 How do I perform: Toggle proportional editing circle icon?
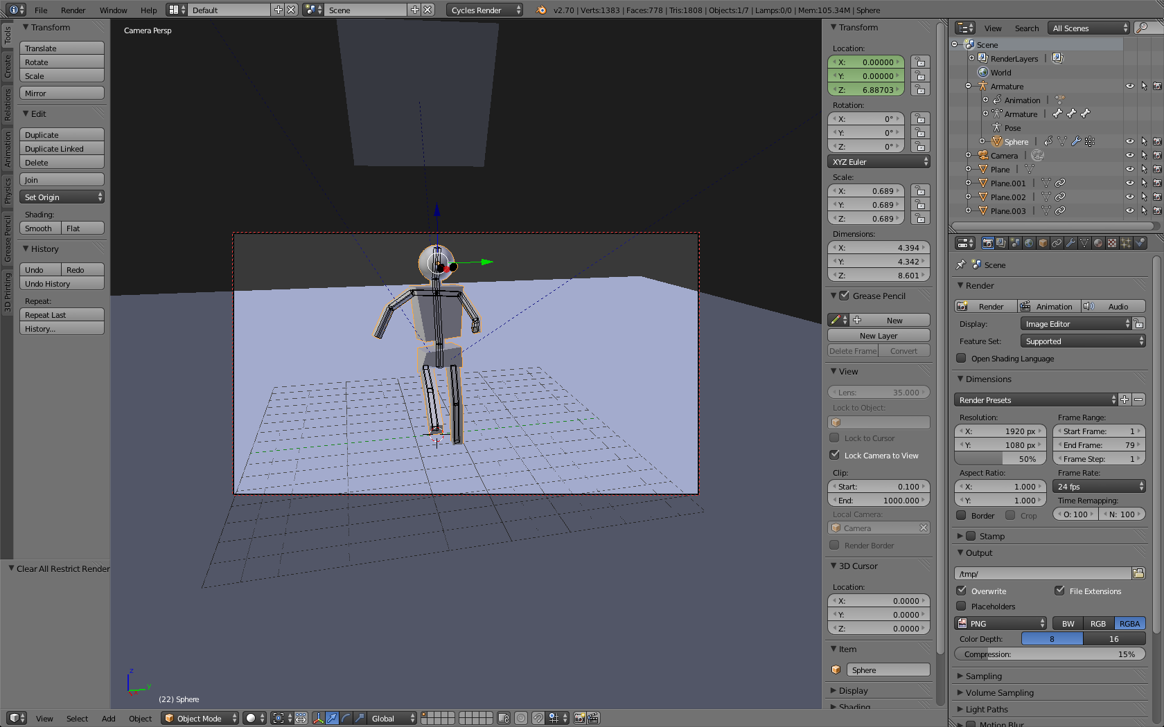[x=521, y=718]
